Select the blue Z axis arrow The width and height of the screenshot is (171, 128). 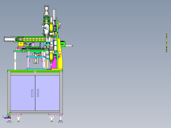pos(7,118)
